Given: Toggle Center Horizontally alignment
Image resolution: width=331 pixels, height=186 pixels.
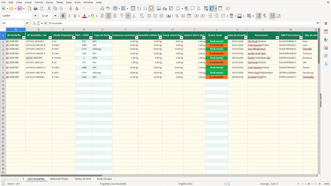Looking at the screenshot, I should tap(108, 16).
